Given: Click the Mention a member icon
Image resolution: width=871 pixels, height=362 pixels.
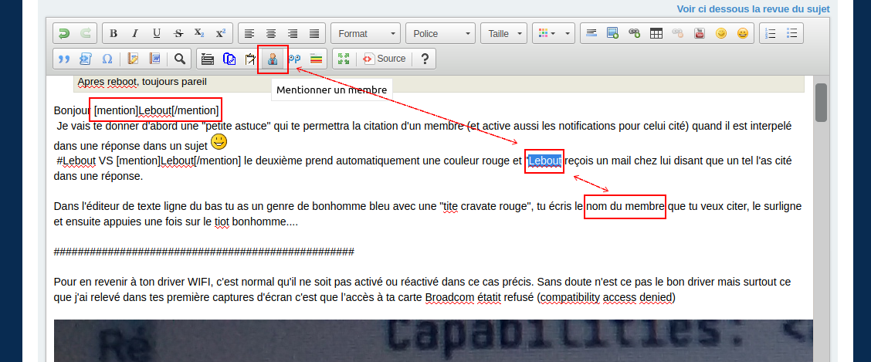Looking at the screenshot, I should click(272, 59).
